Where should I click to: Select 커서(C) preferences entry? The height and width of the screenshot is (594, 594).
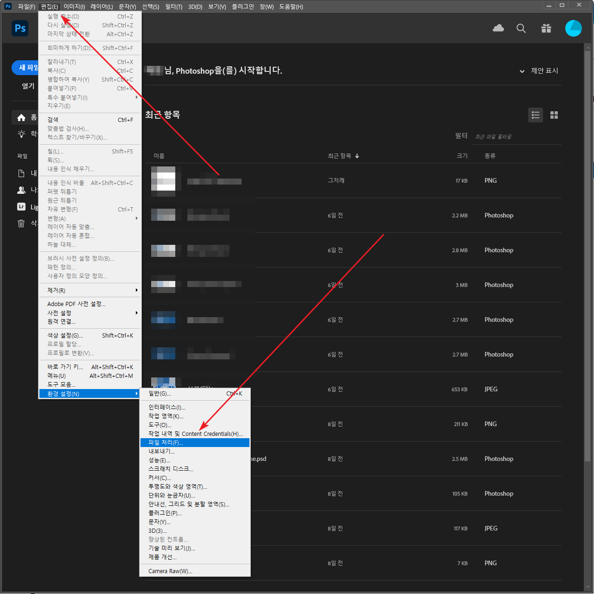[x=195, y=478]
